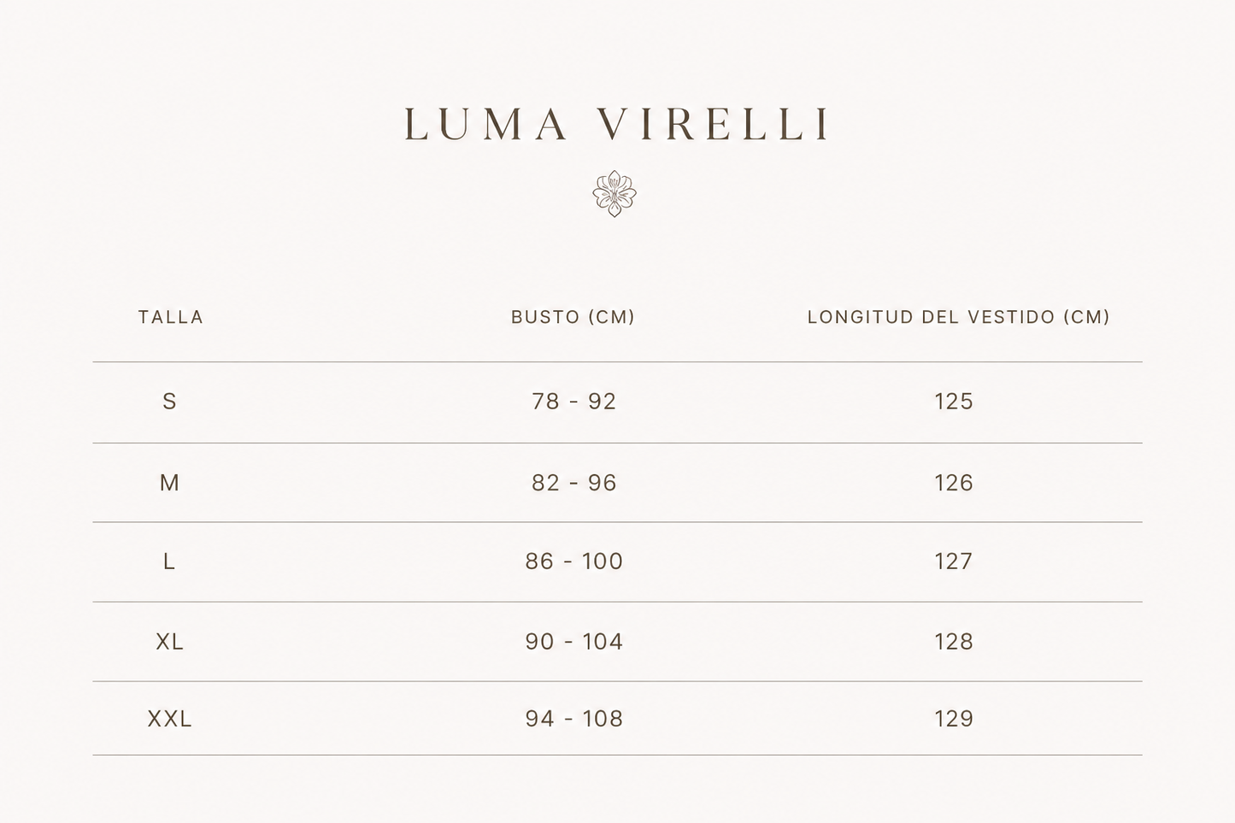Click bust measurement 86 - 100
Image resolution: width=1235 pixels, height=823 pixels.
coord(574,561)
